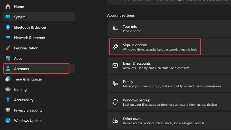
Task: Click the Gaming controller icon
Action: (8, 90)
